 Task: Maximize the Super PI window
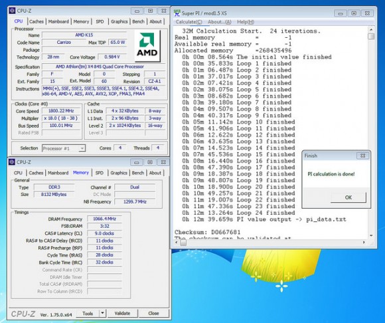pos(354,13)
